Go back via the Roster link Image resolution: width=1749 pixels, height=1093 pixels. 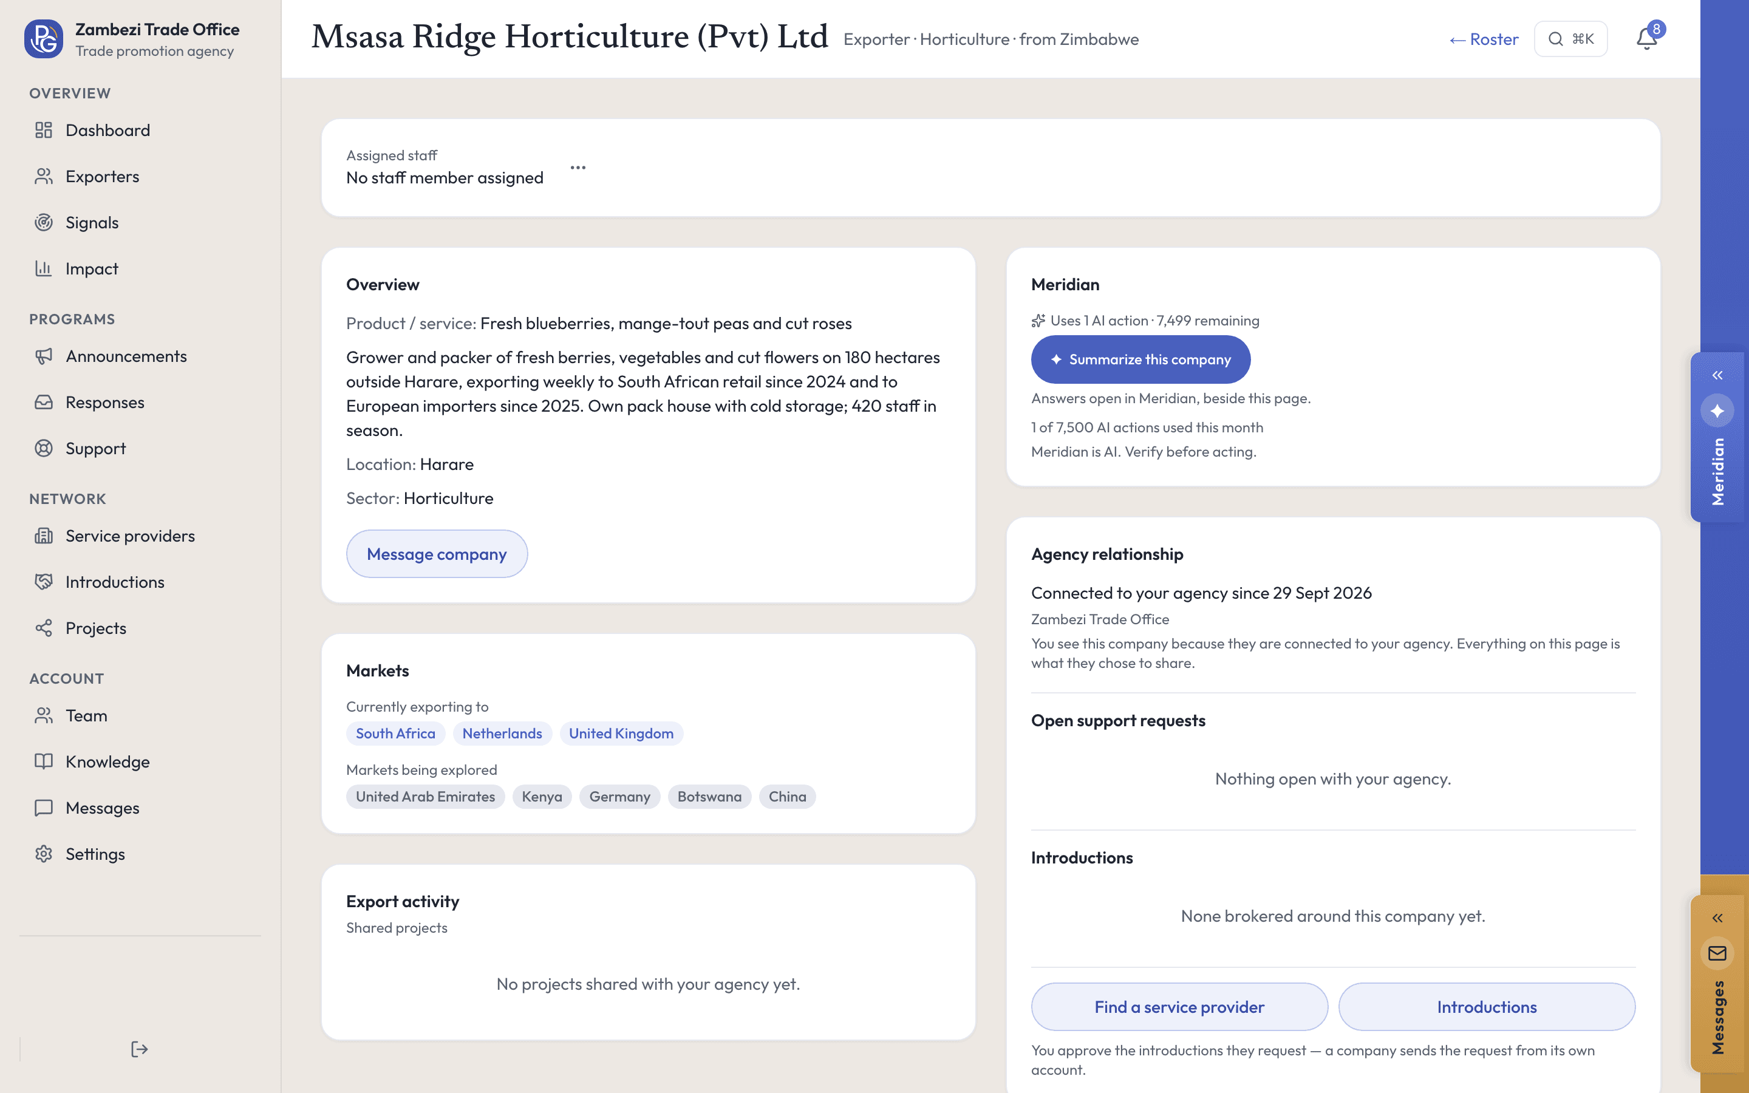click(x=1484, y=39)
